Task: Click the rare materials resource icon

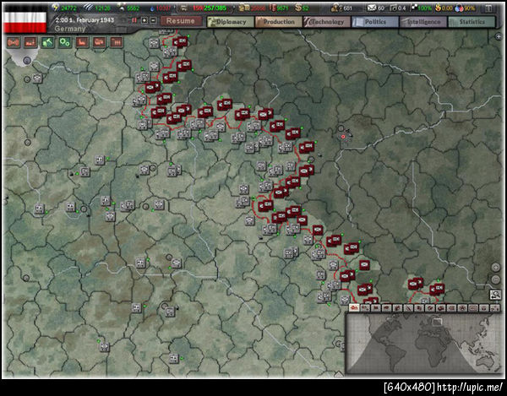Action: 122,8
